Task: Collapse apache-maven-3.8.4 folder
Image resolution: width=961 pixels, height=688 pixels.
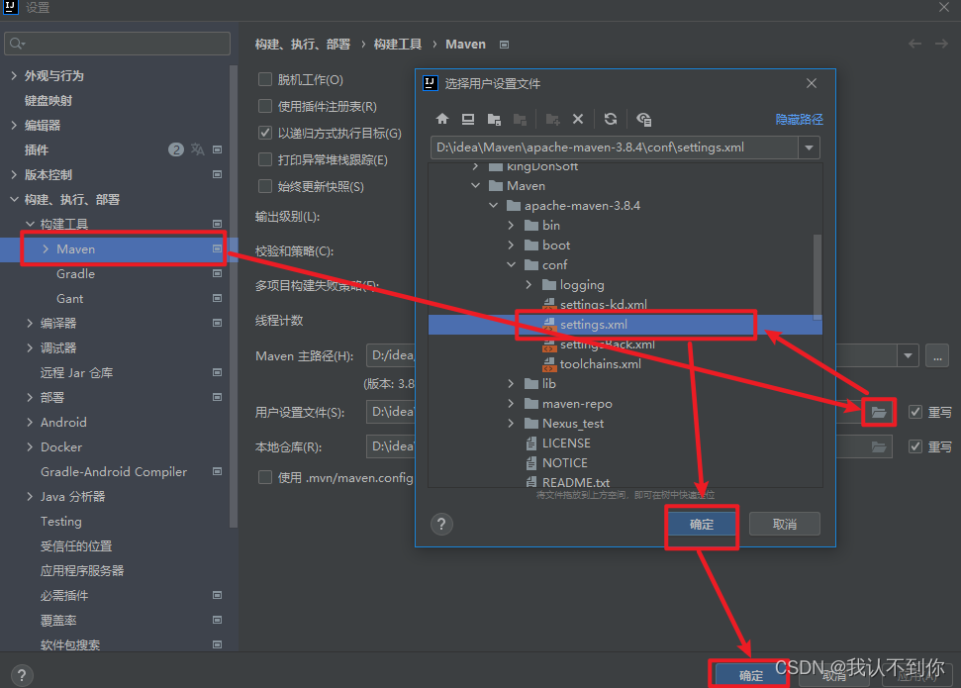Action: click(x=494, y=206)
